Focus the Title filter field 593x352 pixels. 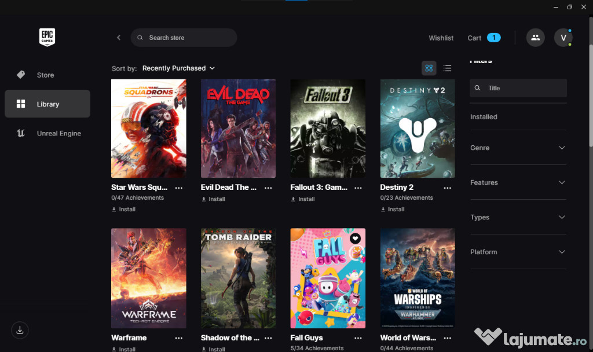tap(518, 88)
